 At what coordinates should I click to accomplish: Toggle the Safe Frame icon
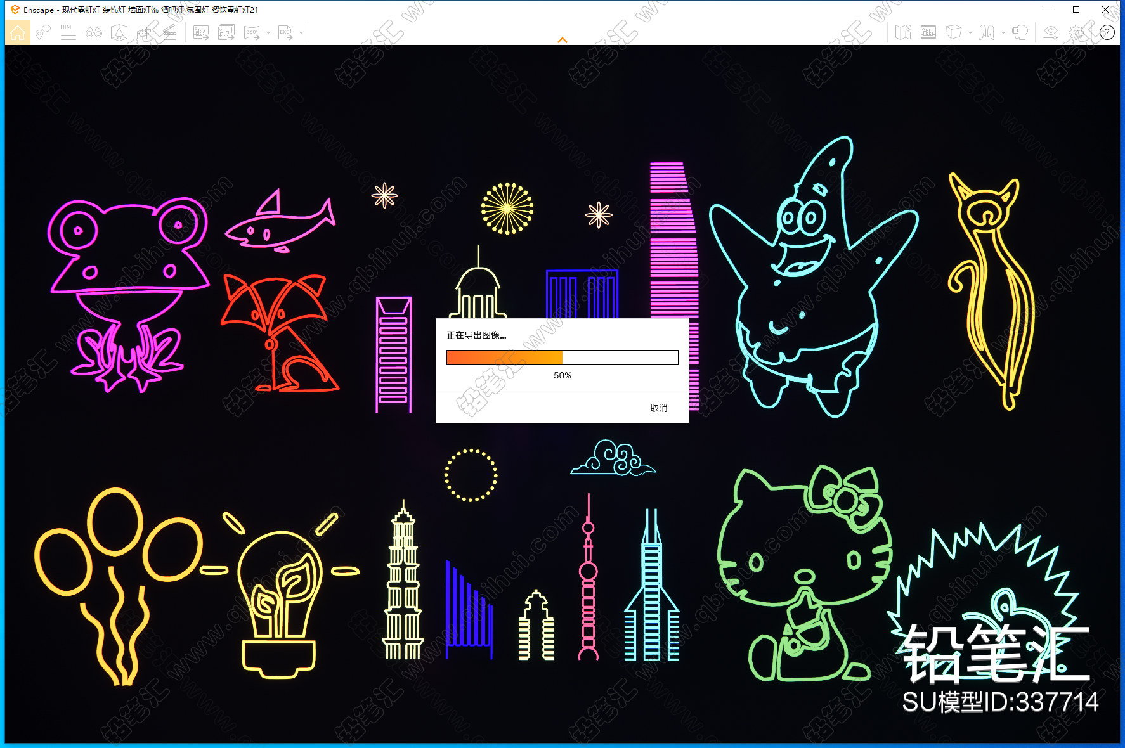928,32
